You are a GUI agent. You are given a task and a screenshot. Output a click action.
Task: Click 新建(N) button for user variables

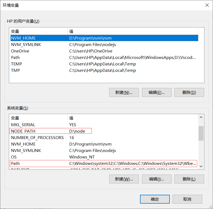coord(124,92)
